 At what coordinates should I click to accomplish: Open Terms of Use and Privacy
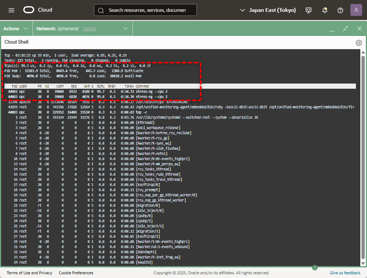point(30,273)
